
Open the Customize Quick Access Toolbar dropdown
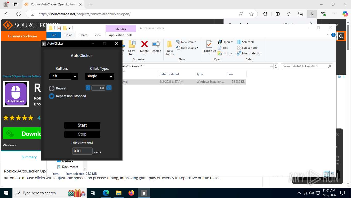click(70, 28)
